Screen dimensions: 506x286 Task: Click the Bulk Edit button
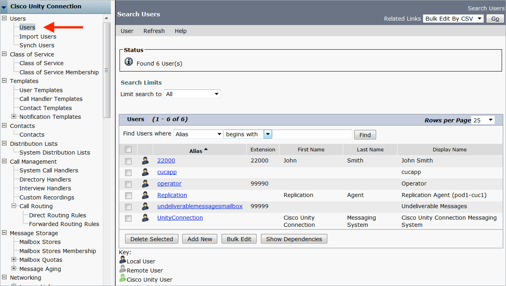coord(239,239)
